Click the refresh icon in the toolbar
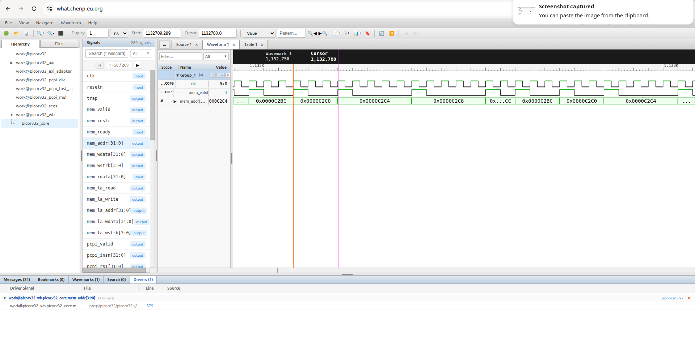The image size is (695, 350). pos(382,33)
